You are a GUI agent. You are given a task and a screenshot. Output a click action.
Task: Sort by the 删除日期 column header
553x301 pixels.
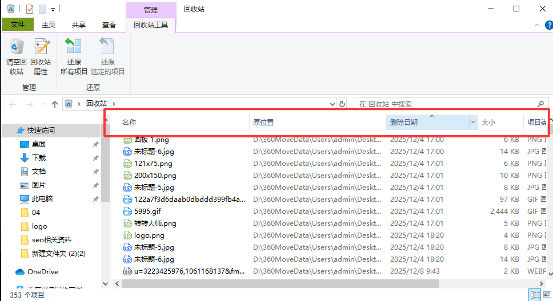427,122
